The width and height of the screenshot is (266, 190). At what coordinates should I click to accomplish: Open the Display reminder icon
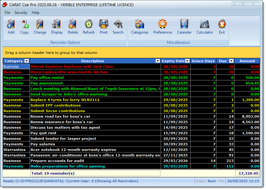pos(57,24)
